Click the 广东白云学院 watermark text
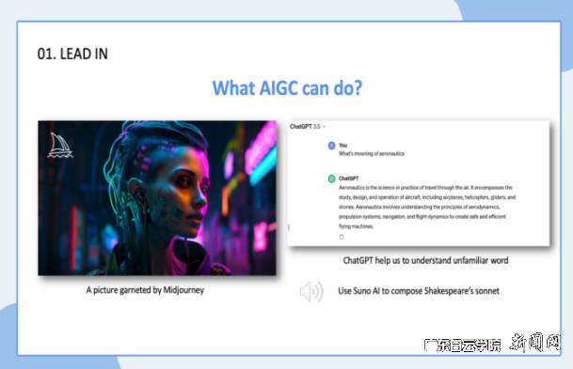This screenshot has width=573, height=369. coord(462,345)
